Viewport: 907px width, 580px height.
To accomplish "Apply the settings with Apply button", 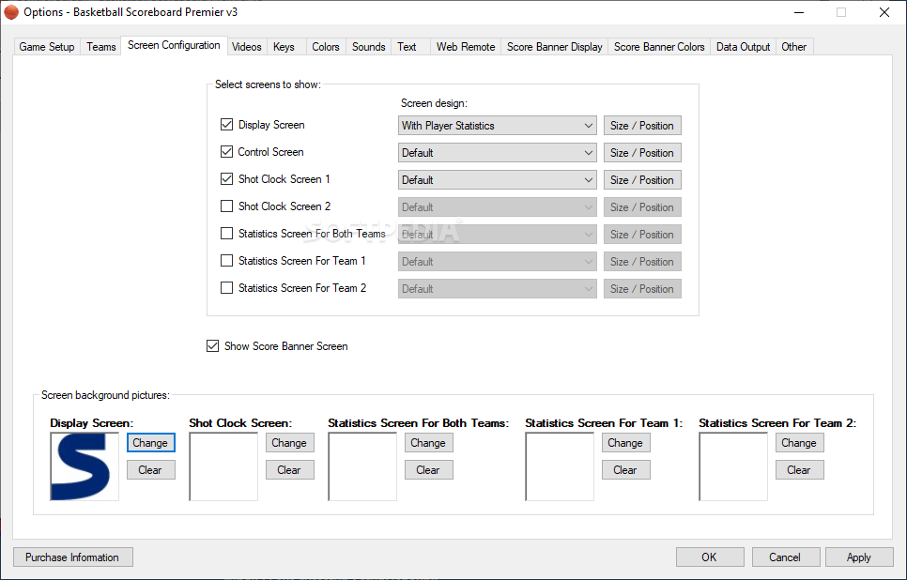I will pyautogui.click(x=859, y=557).
